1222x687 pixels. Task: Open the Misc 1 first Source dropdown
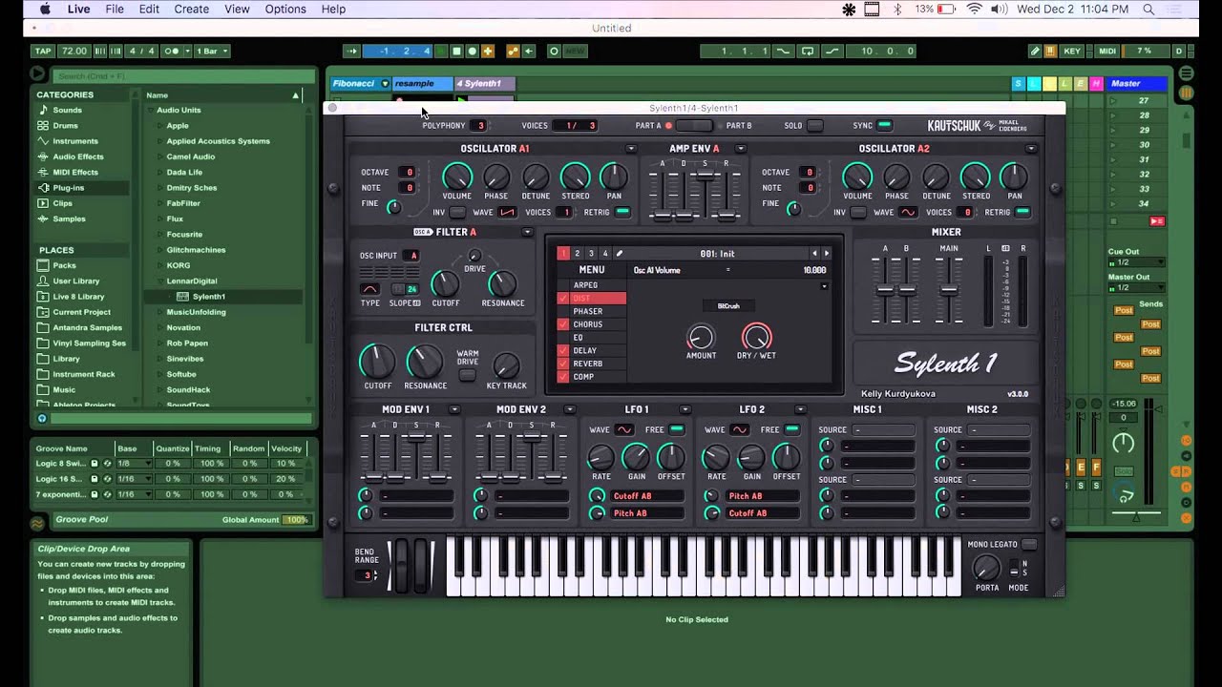click(x=883, y=429)
